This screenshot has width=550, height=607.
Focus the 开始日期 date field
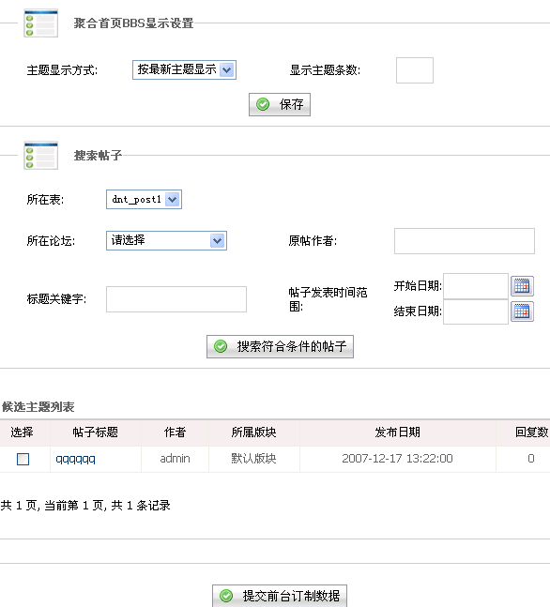[x=476, y=286]
